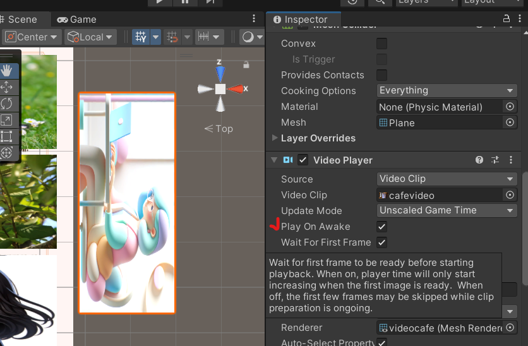Disable the Video Player component checkbox
This screenshot has height=346, width=528.
[303, 160]
